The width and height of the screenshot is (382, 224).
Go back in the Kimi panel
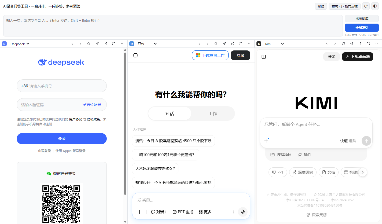327,44
